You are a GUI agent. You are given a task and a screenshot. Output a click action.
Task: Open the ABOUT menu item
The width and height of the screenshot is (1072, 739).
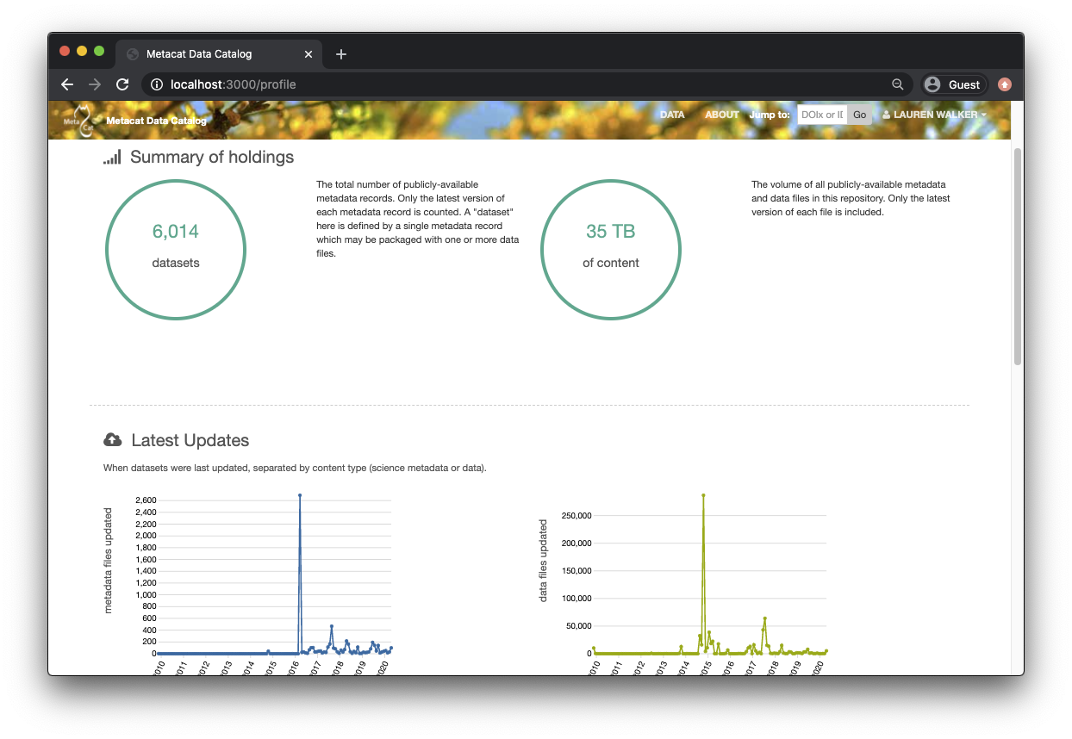click(721, 115)
